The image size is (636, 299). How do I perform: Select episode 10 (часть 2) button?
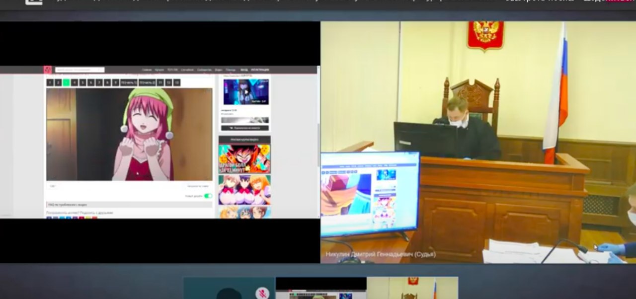tap(147, 82)
